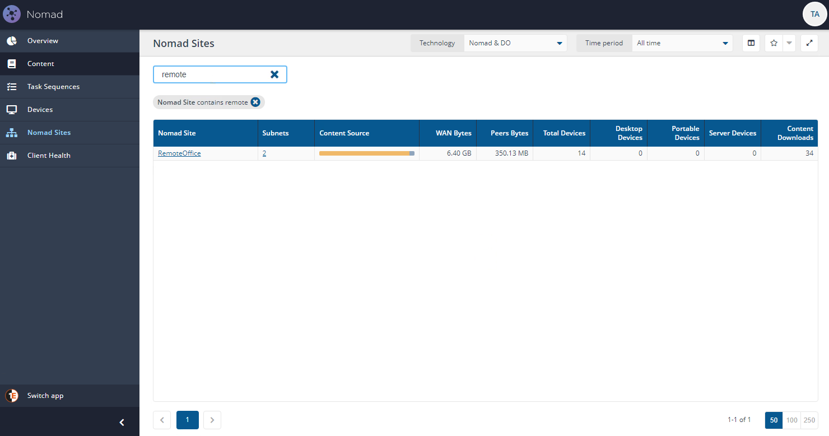Expand the favorites dropdown arrow
The image size is (829, 436).
point(789,43)
